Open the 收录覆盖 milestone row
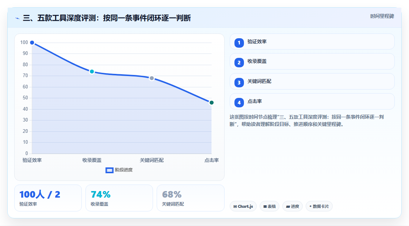409x226 pixels. 312,62
